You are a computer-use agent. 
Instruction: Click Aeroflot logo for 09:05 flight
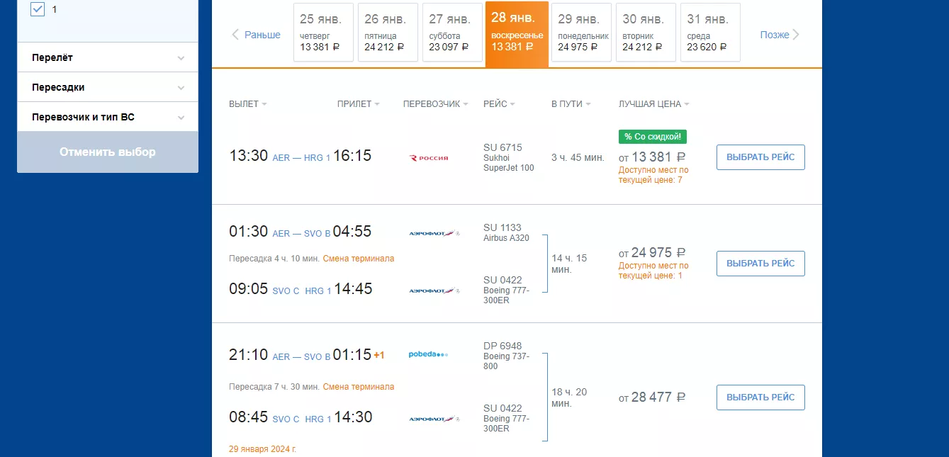434,290
